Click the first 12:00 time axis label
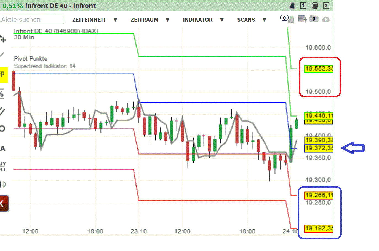379x251 pixels. [x=30, y=231]
